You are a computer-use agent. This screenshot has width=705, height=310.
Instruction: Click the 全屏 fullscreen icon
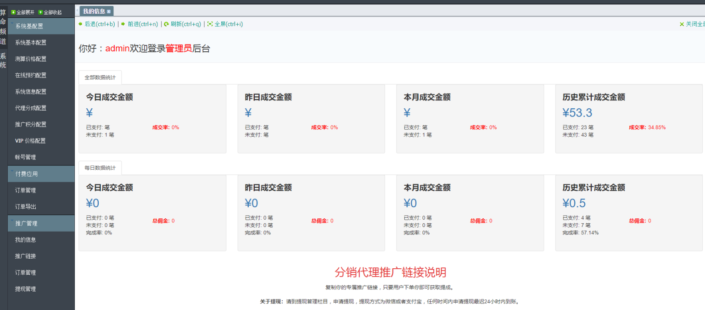[210, 24]
